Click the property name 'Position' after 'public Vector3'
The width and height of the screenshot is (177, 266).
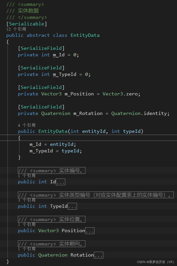click(x=73, y=231)
